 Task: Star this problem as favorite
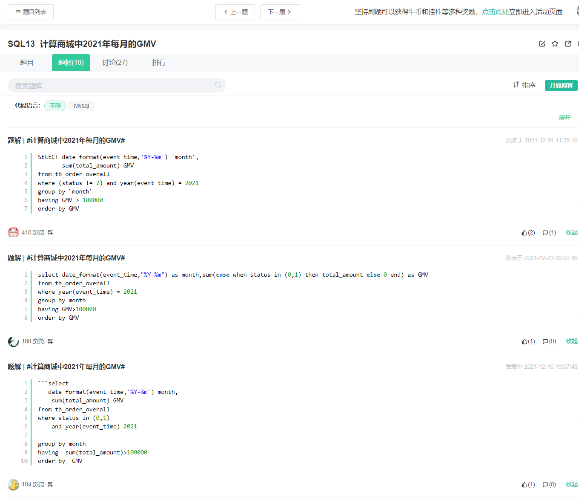(x=555, y=44)
